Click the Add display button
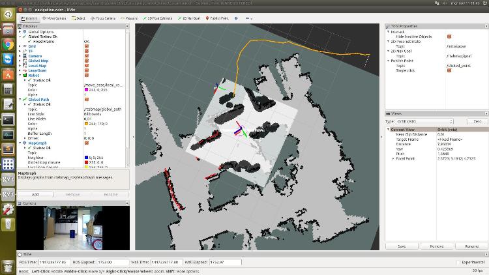Screen dimensions: 489x275 (35, 194)
